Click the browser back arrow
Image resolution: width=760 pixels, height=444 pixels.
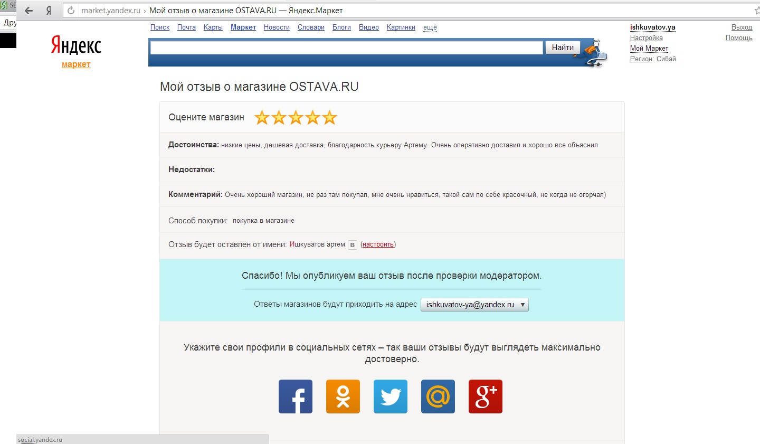click(29, 11)
